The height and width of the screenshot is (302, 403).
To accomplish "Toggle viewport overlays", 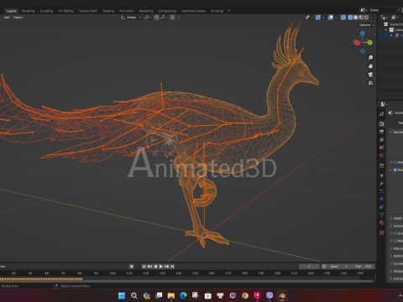I will (331, 18).
